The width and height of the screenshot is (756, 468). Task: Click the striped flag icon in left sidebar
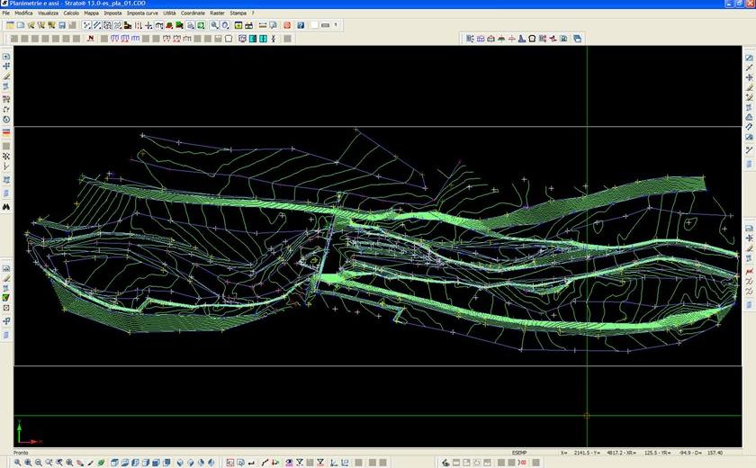point(6,132)
